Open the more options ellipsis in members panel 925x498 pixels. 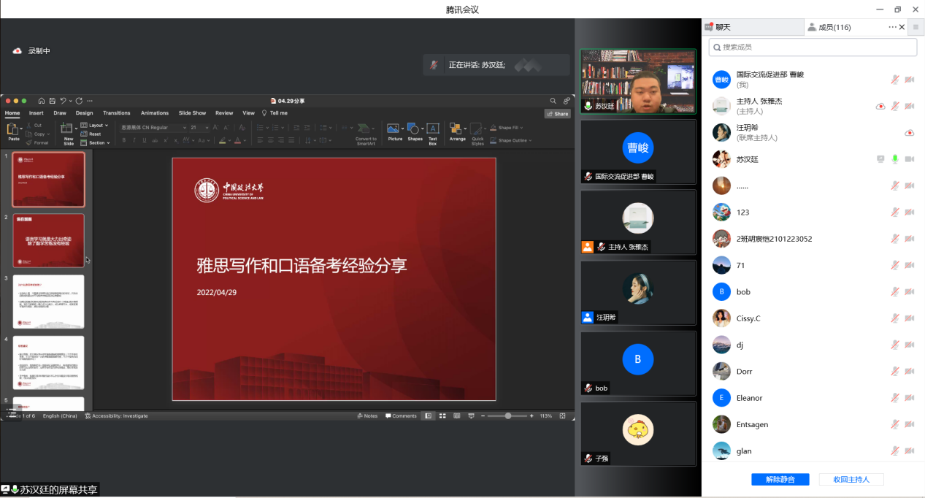(892, 27)
